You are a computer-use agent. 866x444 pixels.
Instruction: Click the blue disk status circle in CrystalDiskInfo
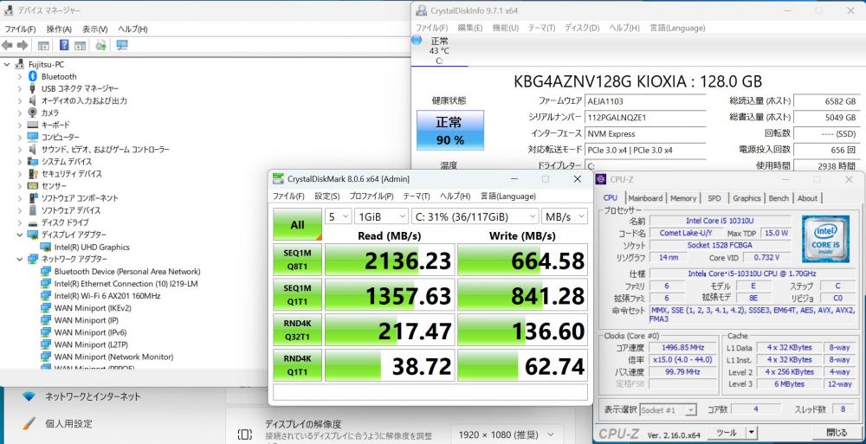[x=417, y=40]
